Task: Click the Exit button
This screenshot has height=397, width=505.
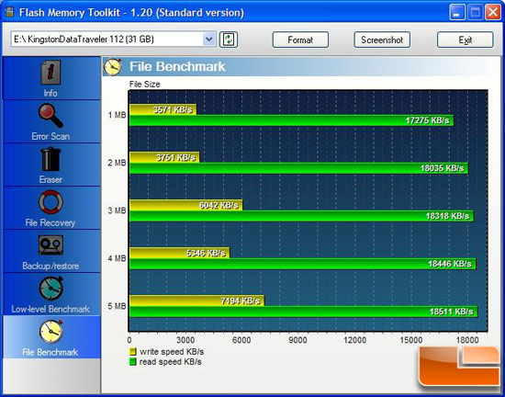Action: click(466, 40)
